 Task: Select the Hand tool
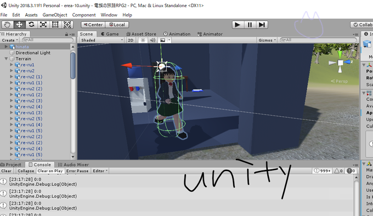pyautogui.click(x=7, y=25)
